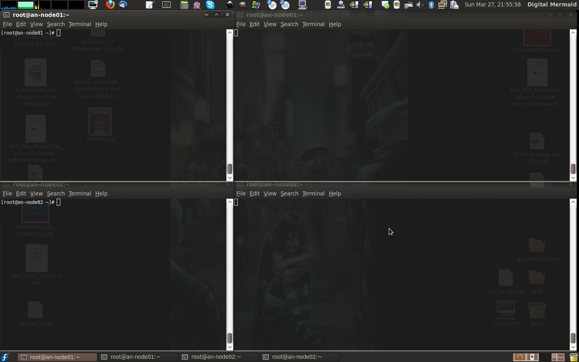Launch GIMP from the top panel
579x362 pixels.
coord(242,5)
